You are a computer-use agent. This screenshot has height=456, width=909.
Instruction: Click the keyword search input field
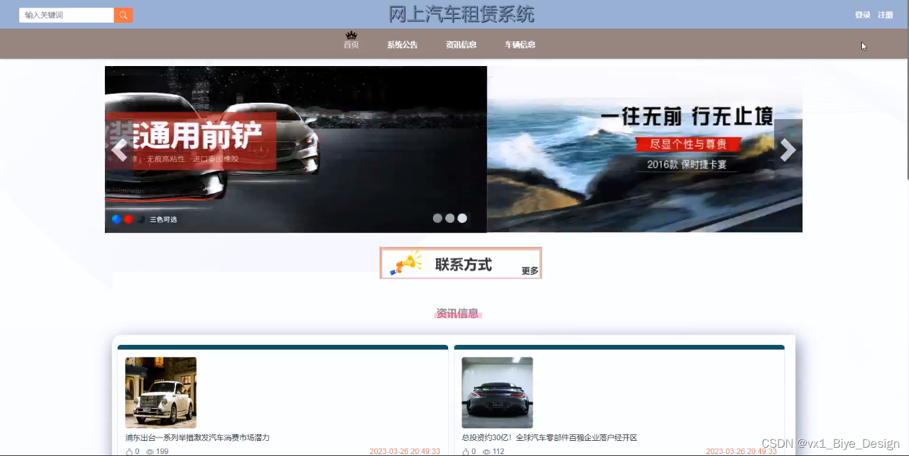[67, 15]
